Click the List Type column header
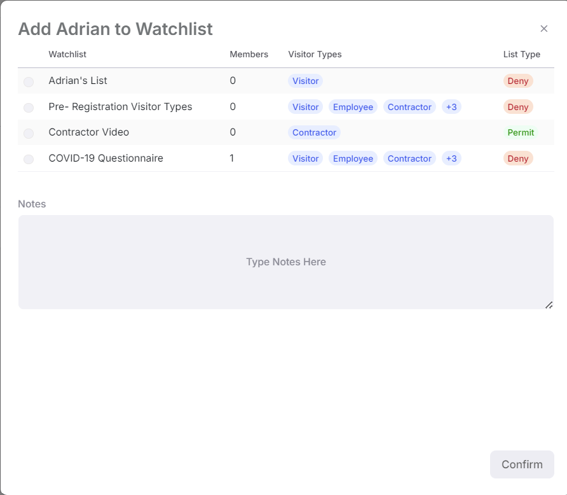The image size is (567, 495). tap(522, 54)
